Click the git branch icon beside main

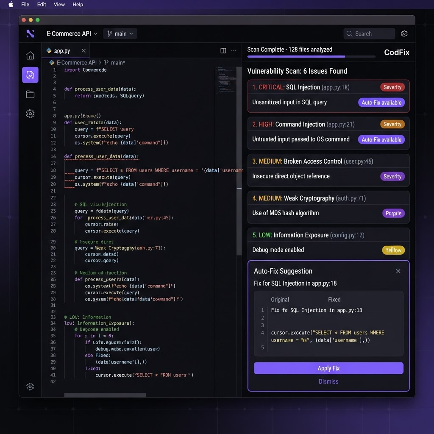(110, 33)
